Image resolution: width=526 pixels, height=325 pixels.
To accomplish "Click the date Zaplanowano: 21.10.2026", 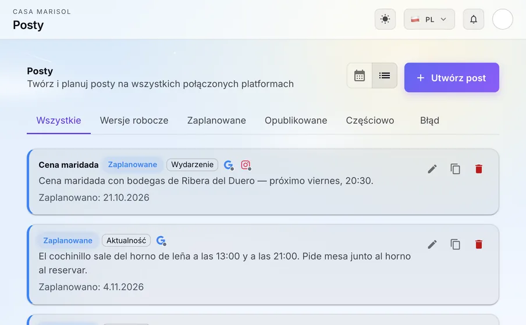I will [x=94, y=197].
